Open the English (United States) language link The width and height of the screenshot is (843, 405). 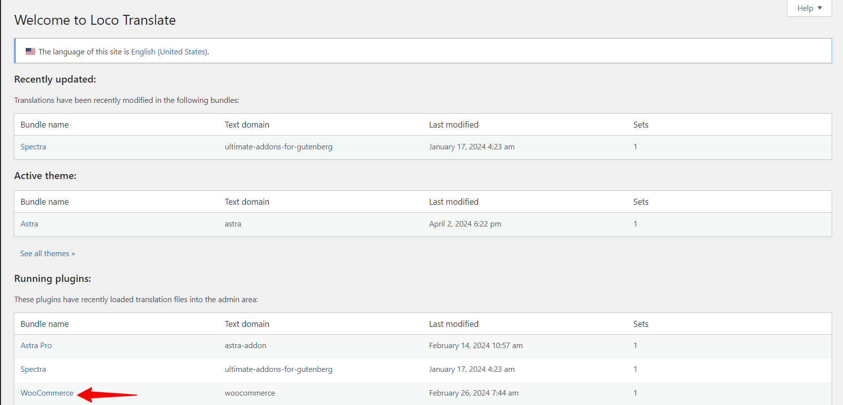coord(169,51)
